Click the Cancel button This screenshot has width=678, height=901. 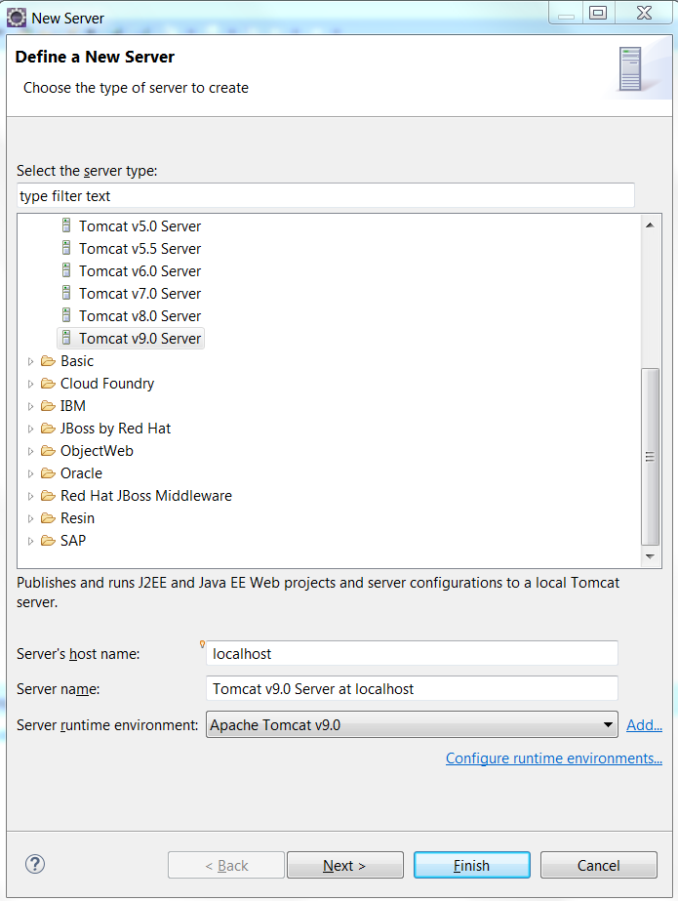click(x=599, y=865)
